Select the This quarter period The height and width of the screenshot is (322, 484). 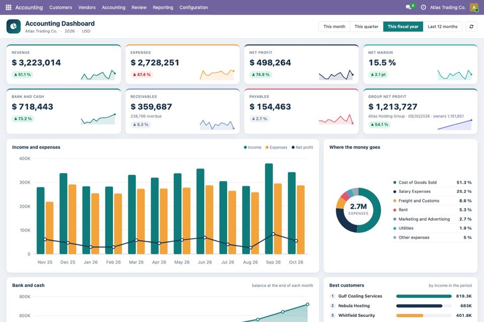pyautogui.click(x=366, y=27)
